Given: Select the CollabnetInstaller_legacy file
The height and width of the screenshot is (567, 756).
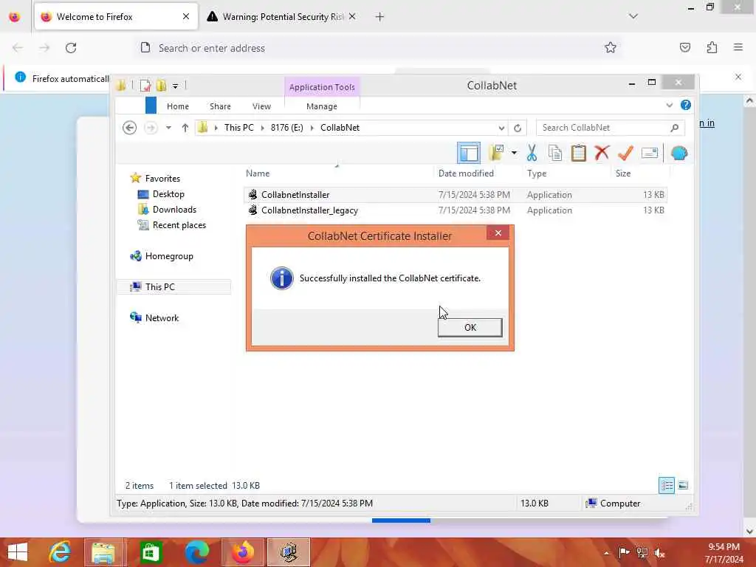Looking at the screenshot, I should click(456, 210).
